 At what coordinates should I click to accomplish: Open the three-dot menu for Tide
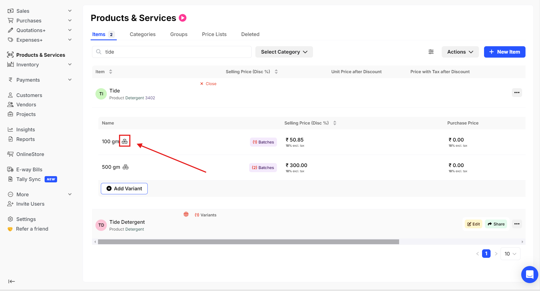point(517,92)
